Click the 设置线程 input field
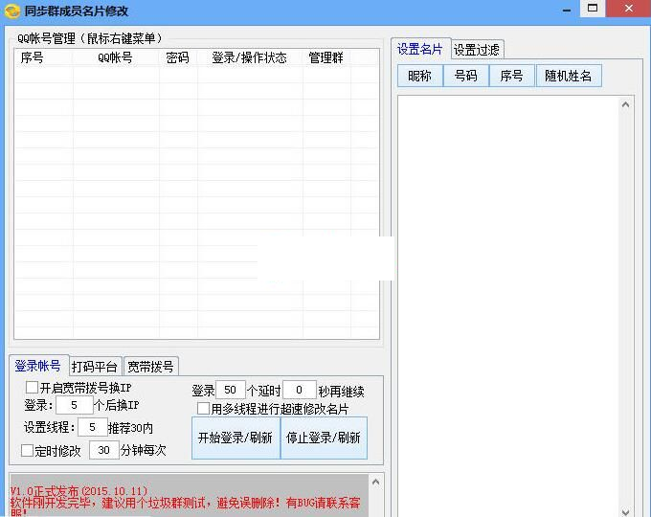651x517 pixels. coord(92,427)
